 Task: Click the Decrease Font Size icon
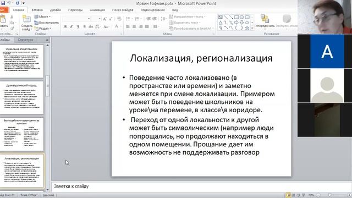click(111, 19)
